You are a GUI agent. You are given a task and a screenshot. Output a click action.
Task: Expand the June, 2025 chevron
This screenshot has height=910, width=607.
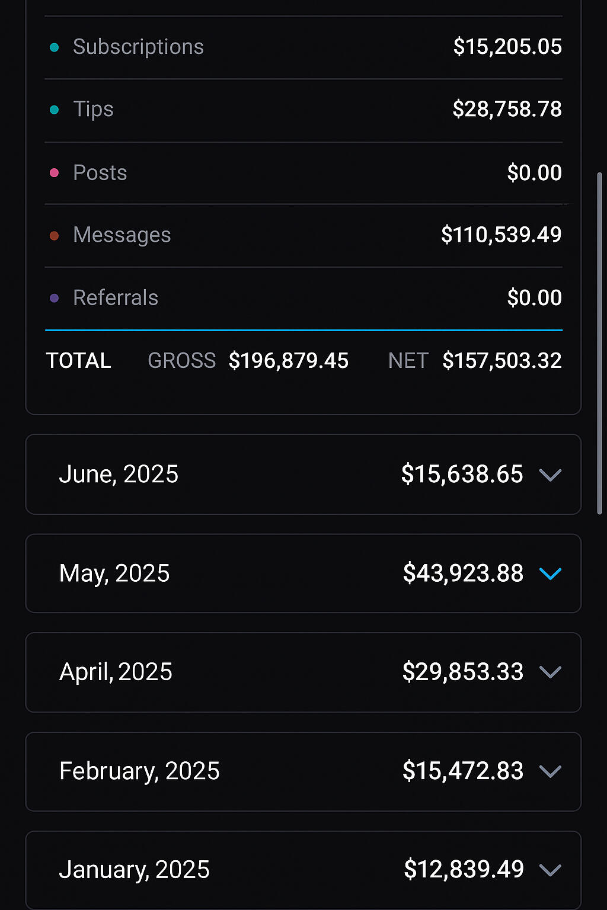(550, 475)
